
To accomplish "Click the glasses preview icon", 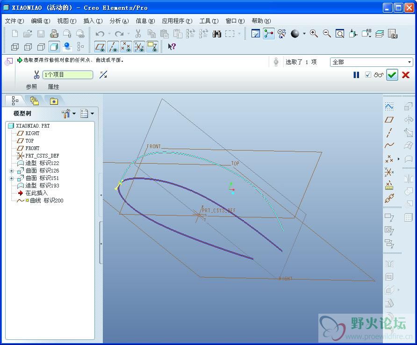I will click(379, 75).
